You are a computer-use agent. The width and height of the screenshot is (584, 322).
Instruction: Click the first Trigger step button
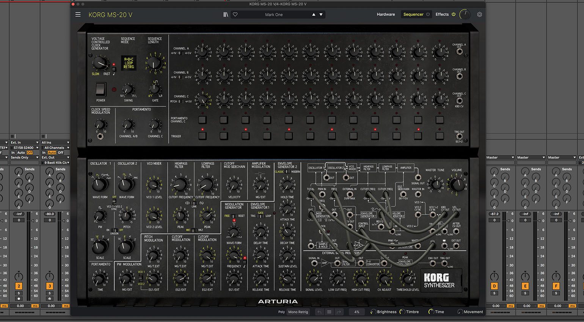203,136
